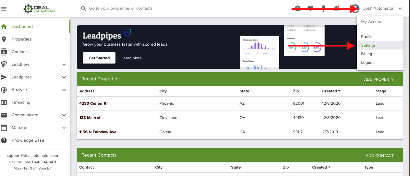The width and height of the screenshot is (410, 176).
Task: Expand the Communicate sidebar section
Action: pyautogui.click(x=64, y=115)
